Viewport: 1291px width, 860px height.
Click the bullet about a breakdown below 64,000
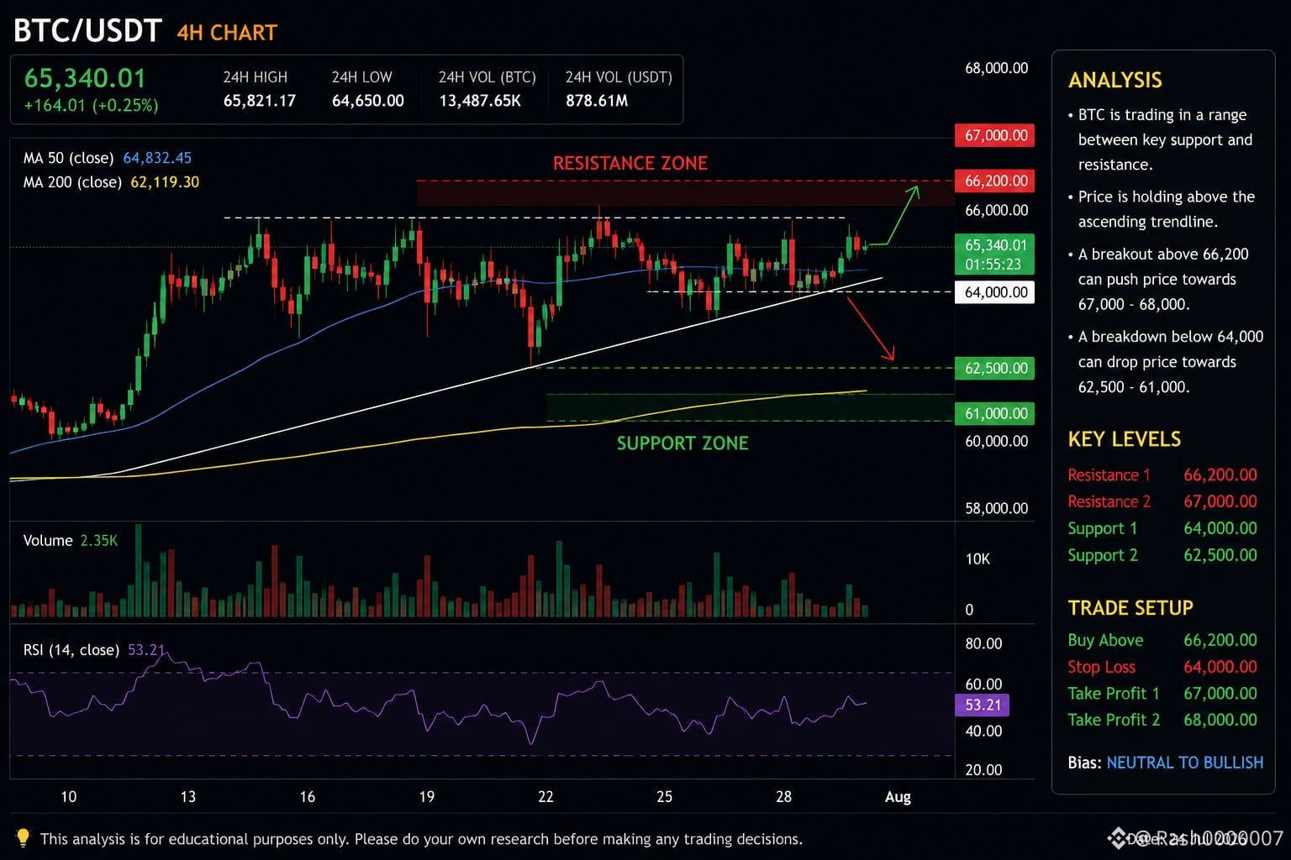(1165, 362)
